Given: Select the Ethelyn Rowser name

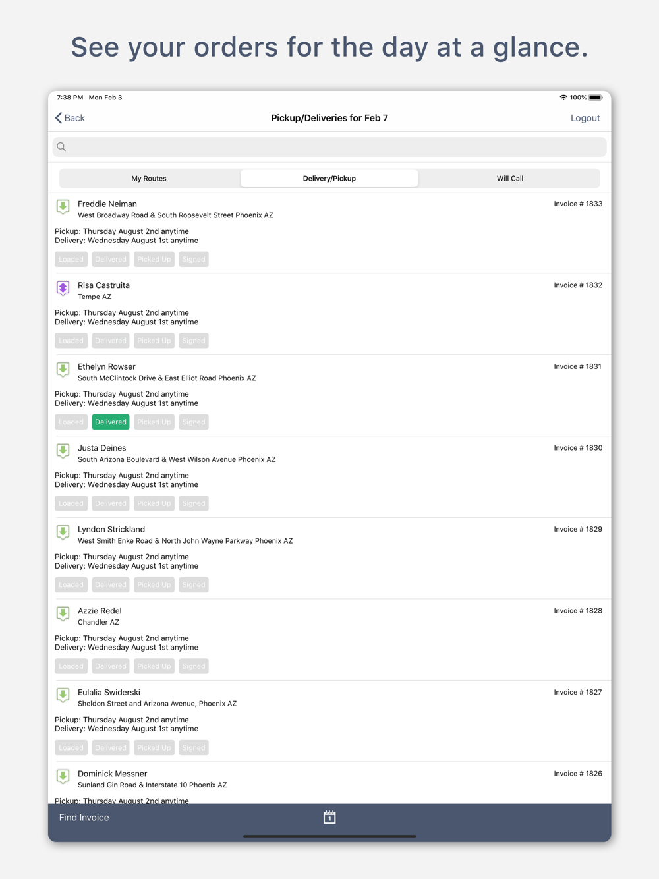Looking at the screenshot, I should [x=107, y=367].
